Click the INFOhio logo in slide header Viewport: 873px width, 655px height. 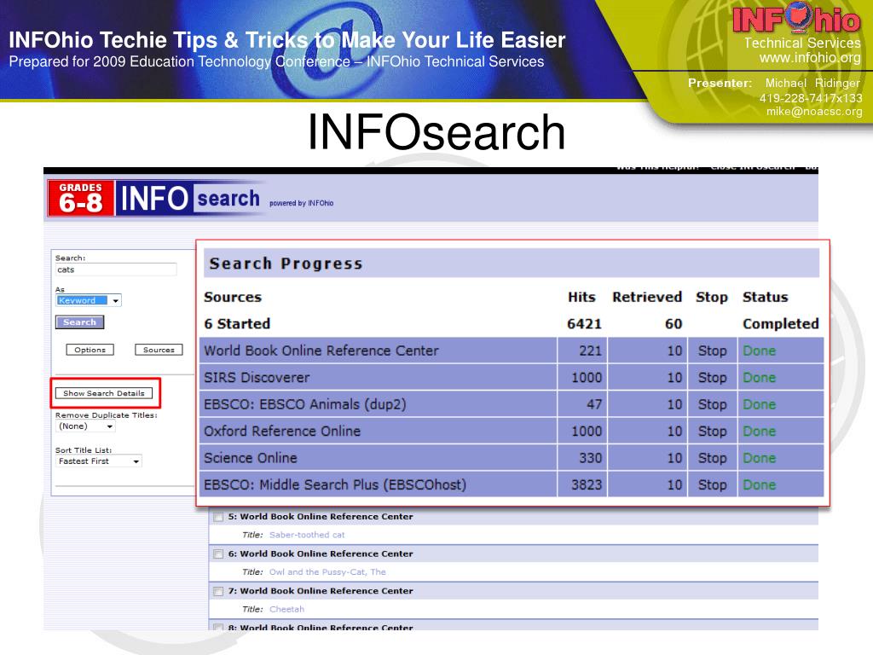[x=796, y=19]
